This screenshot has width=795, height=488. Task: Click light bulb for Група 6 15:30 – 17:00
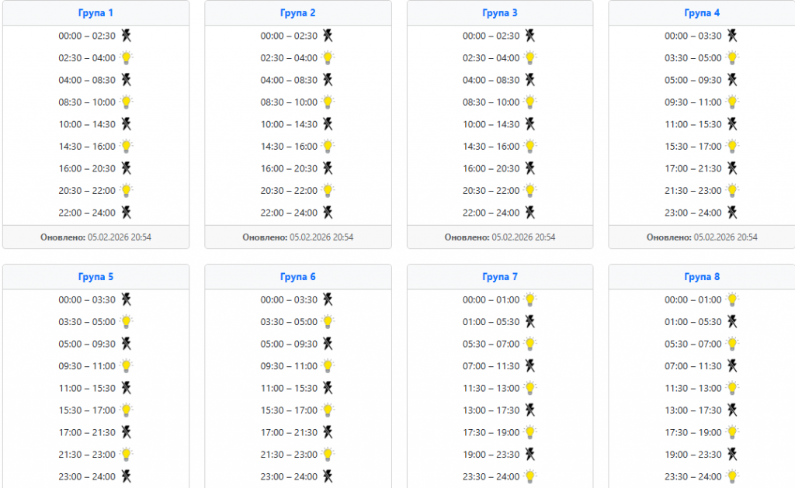[328, 410]
